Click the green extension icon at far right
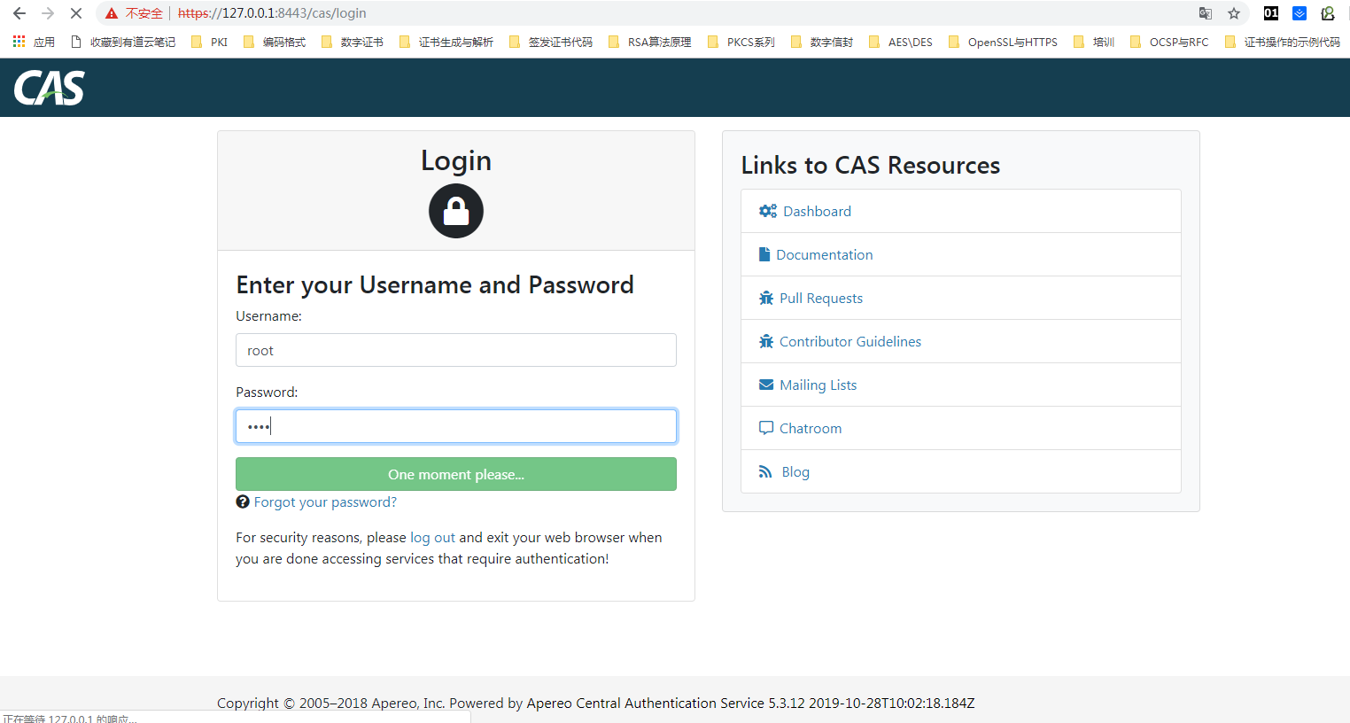Screen dimensions: 1350x723 [x=1328, y=13]
